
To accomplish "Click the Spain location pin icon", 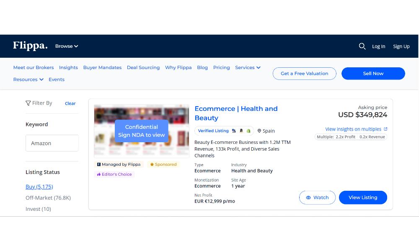I will tap(259, 131).
